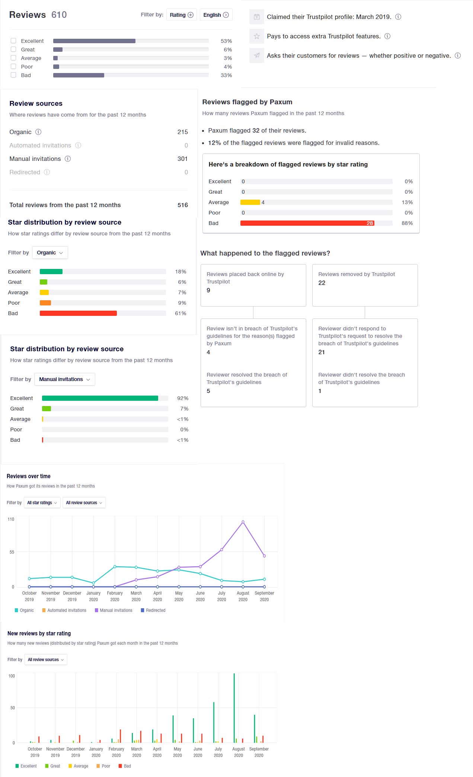473x777 pixels.
Task: Click the Reviews "610" count at the top
Action: tap(59, 15)
